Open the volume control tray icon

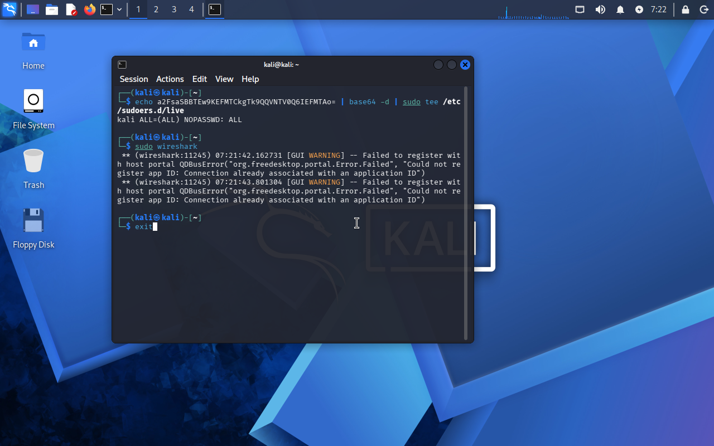pos(600,9)
